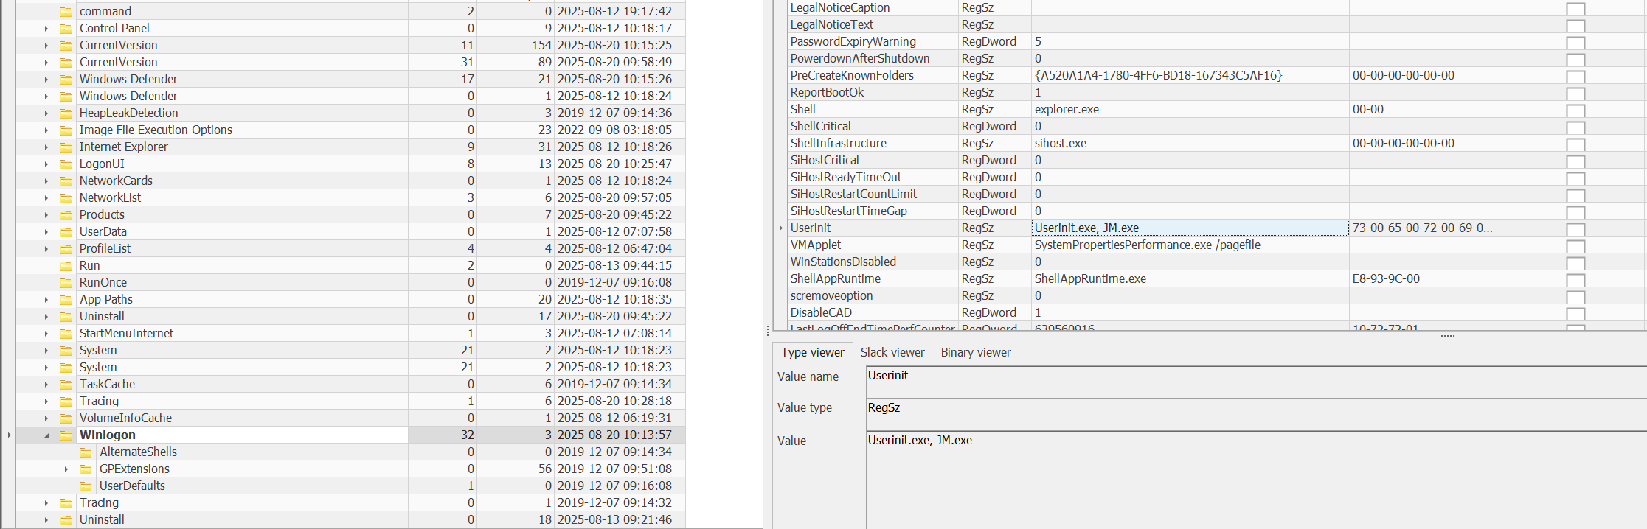Viewport: 1647px width, 529px height.
Task: Click the Value name field showing Userinit
Action: [1254, 376]
